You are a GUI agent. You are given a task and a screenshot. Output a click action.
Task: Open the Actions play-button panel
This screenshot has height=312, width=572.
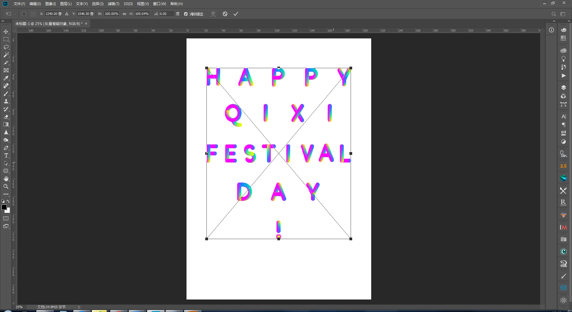point(563,76)
